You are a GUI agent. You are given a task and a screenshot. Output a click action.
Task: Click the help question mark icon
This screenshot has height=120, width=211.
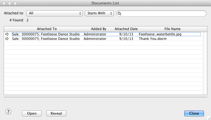(8, 111)
